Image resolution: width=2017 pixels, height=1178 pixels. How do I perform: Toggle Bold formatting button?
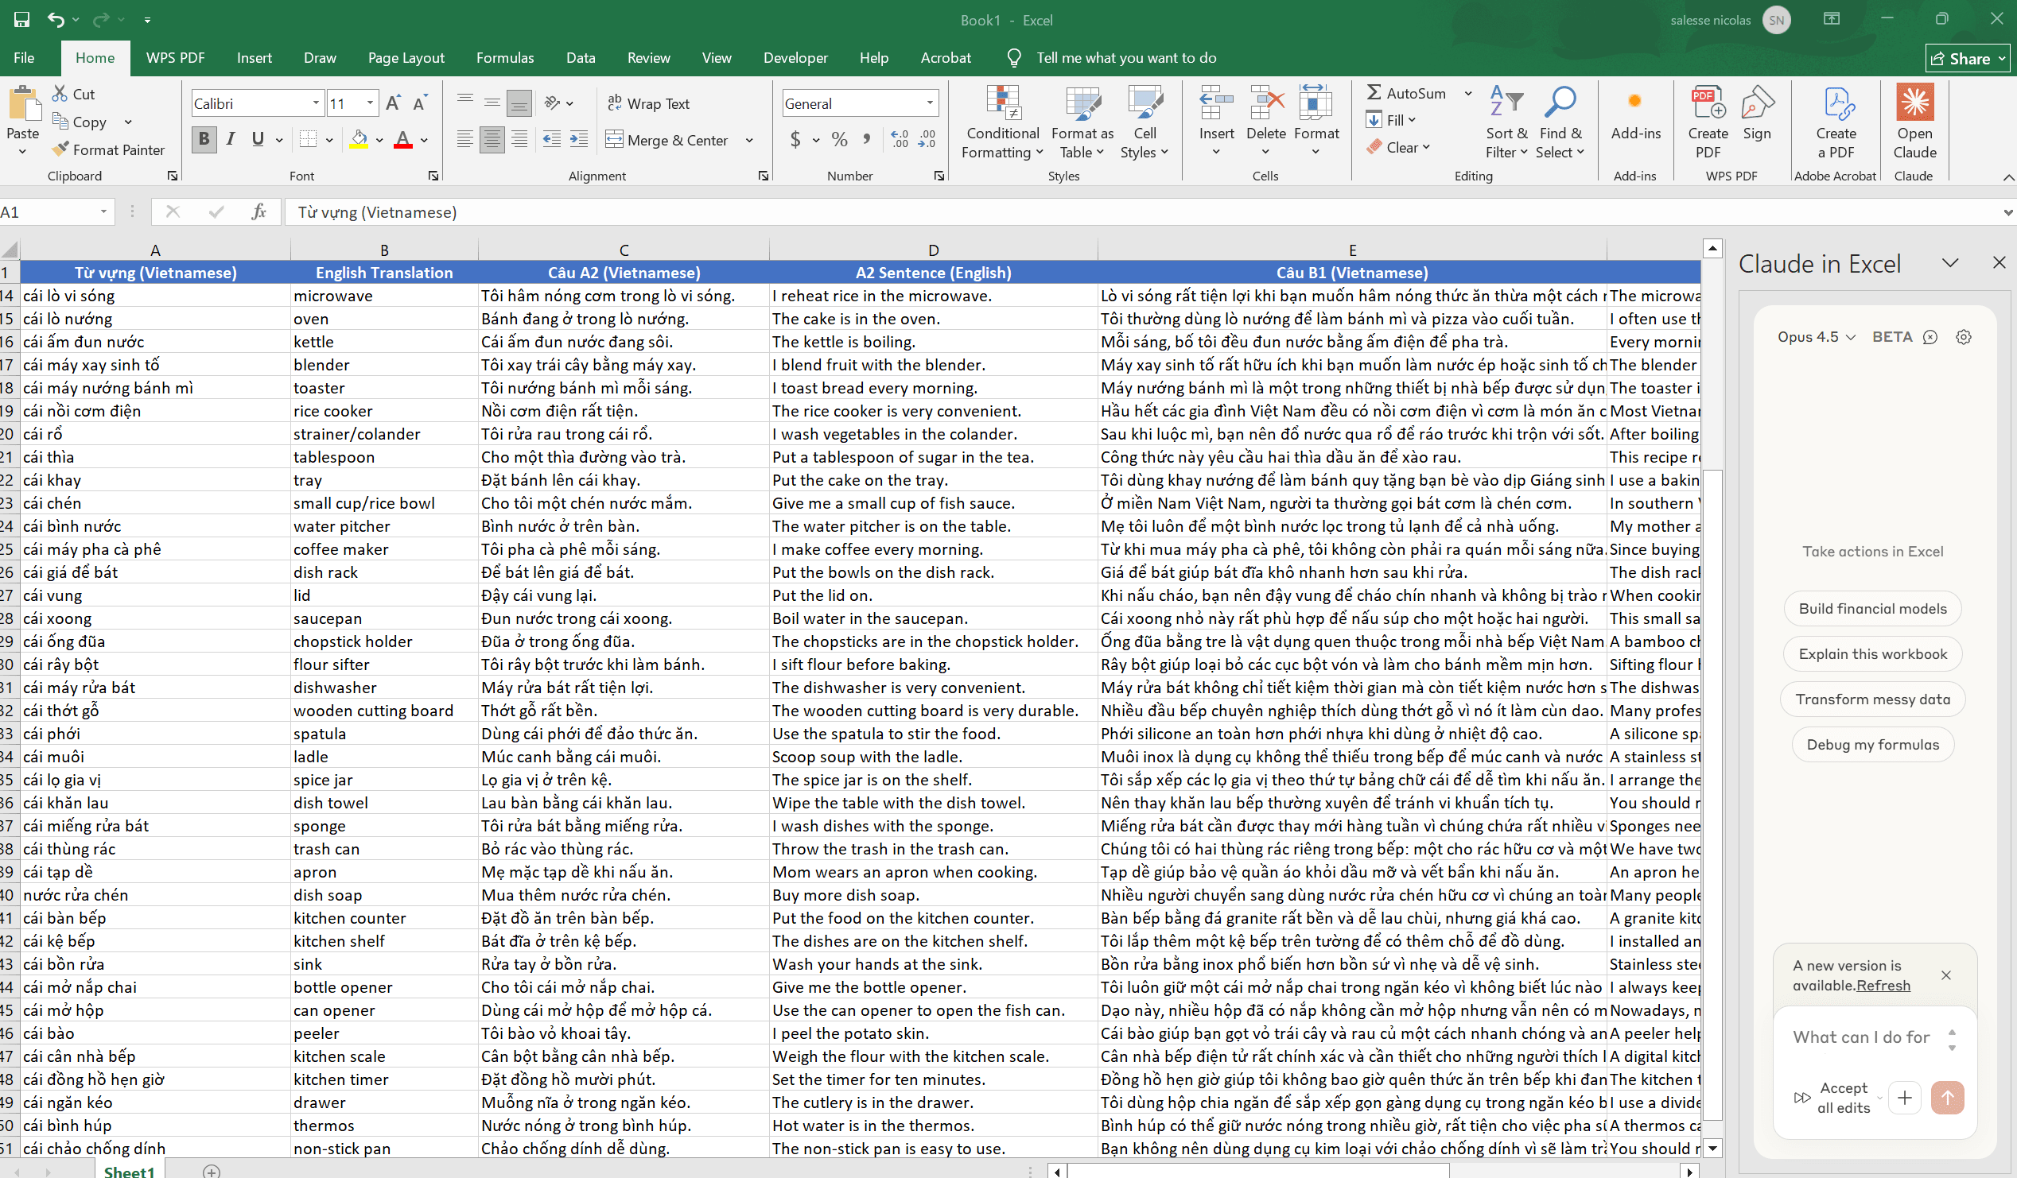[204, 139]
